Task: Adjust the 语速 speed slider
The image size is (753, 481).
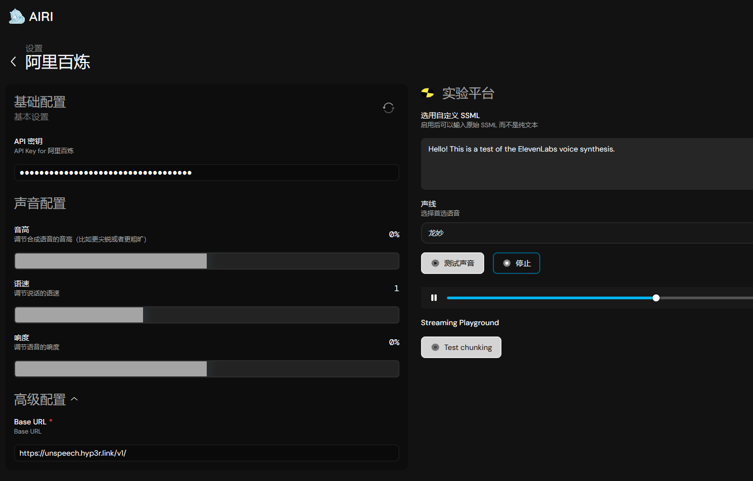Action: 207,315
